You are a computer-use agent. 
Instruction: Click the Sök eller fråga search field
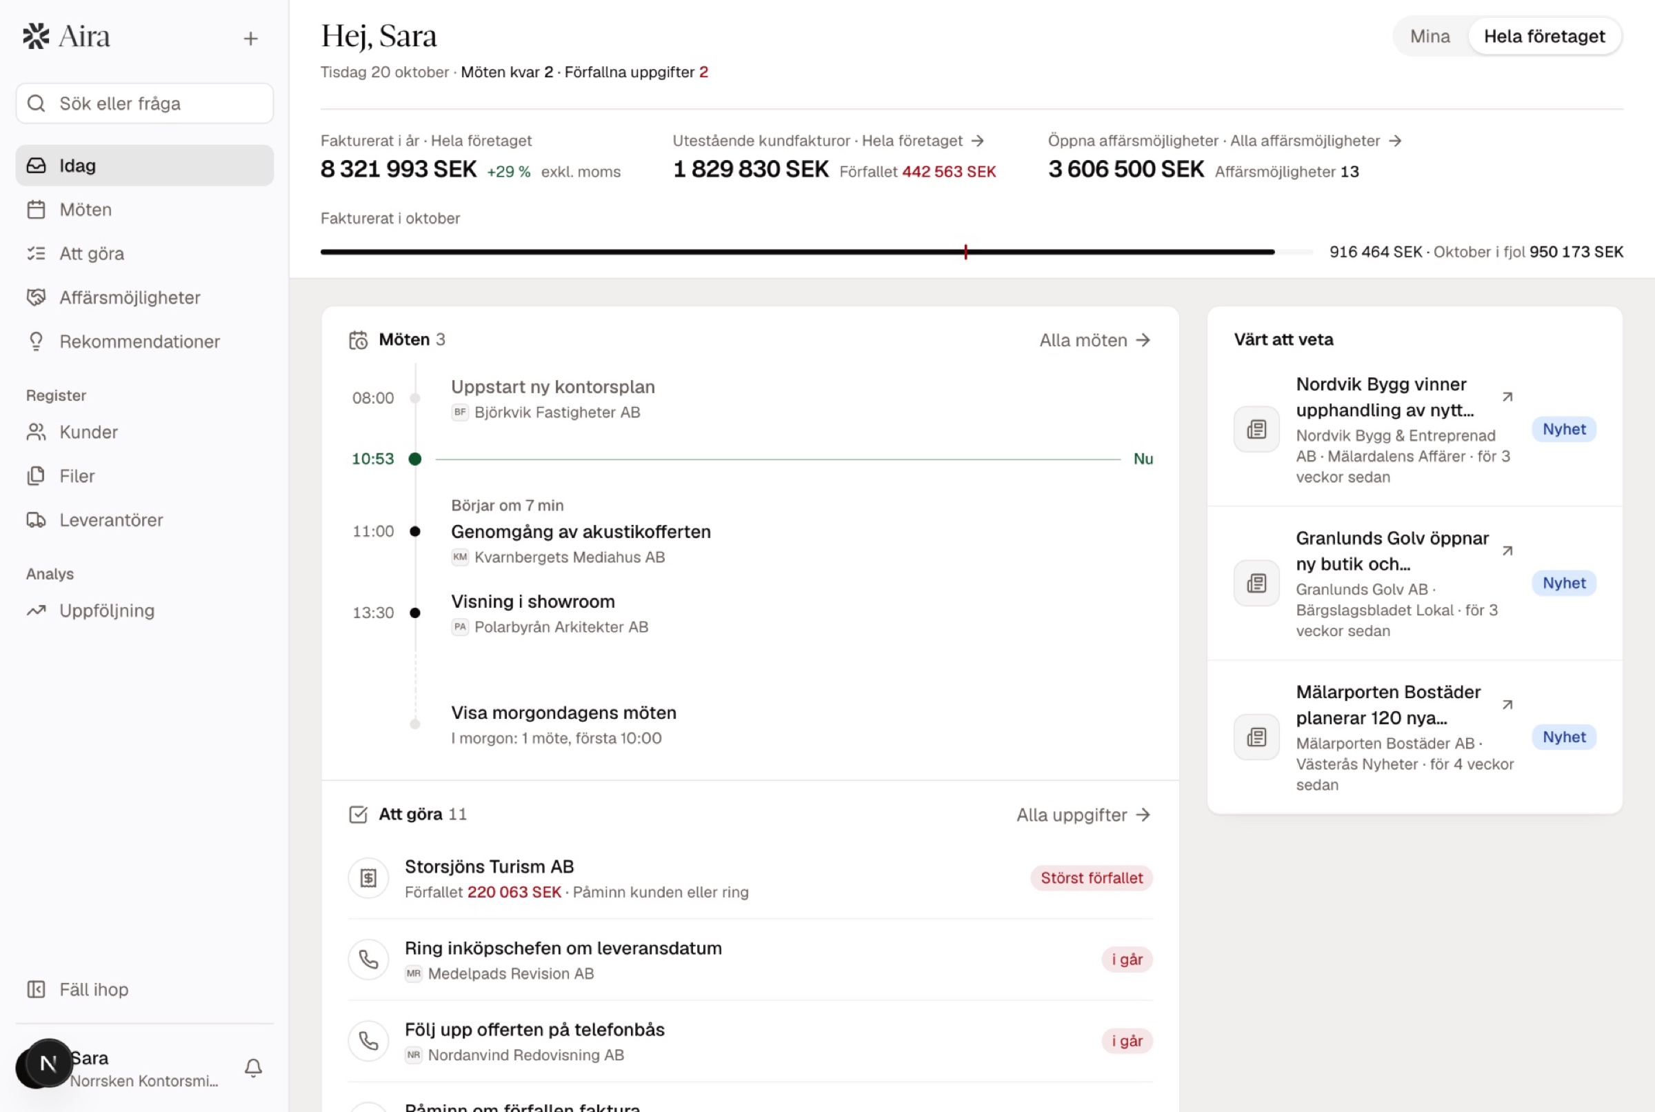[x=145, y=103]
